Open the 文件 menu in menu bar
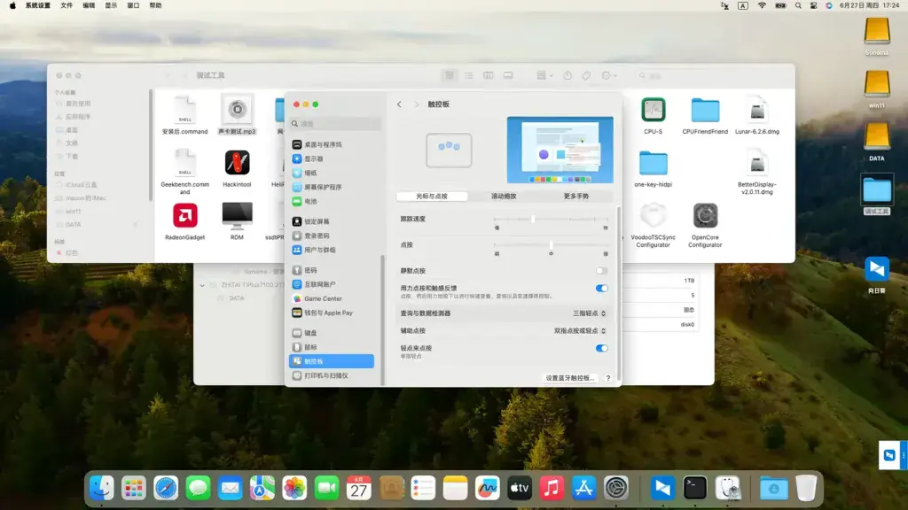The height and width of the screenshot is (510, 908). (67, 5)
